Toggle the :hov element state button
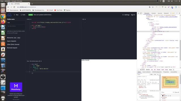Screen dimensions: 181x101 151,75
